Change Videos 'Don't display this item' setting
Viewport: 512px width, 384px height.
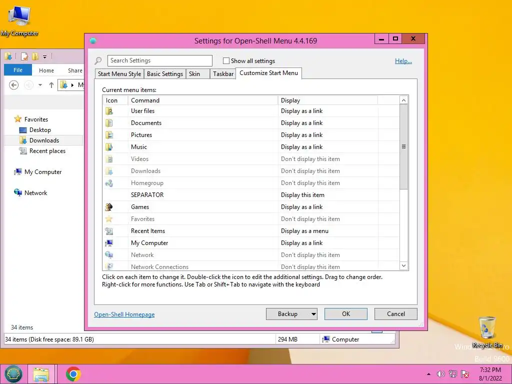click(310, 159)
